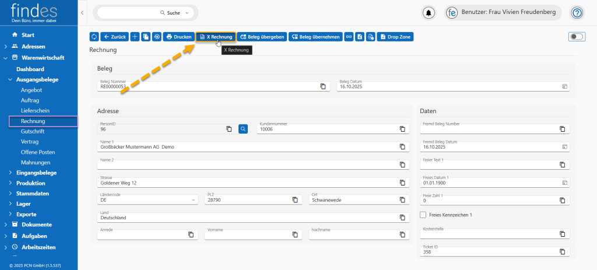The width and height of the screenshot is (597, 270).
Task: Collapse the sidebar with the chevron arrow
Action: (x=82, y=13)
